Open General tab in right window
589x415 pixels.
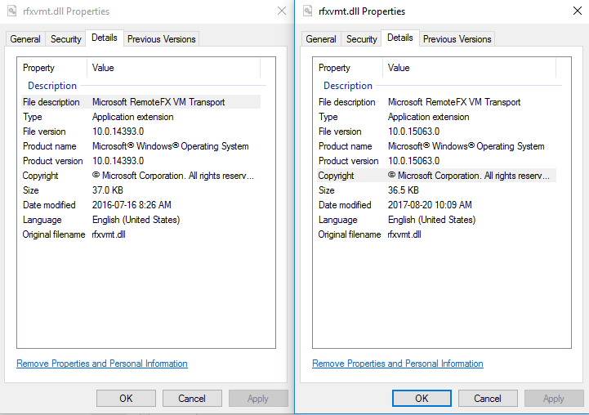(321, 39)
